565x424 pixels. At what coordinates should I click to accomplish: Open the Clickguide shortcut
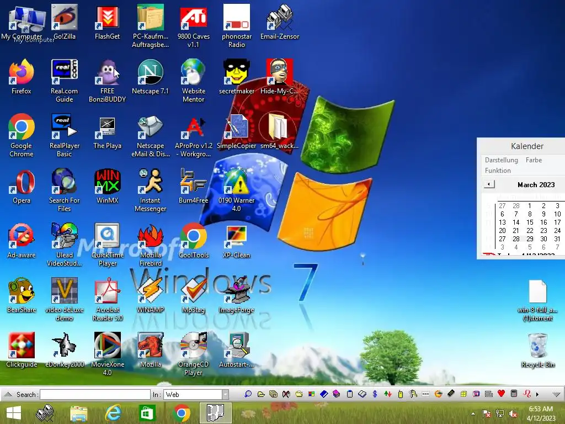click(x=22, y=350)
